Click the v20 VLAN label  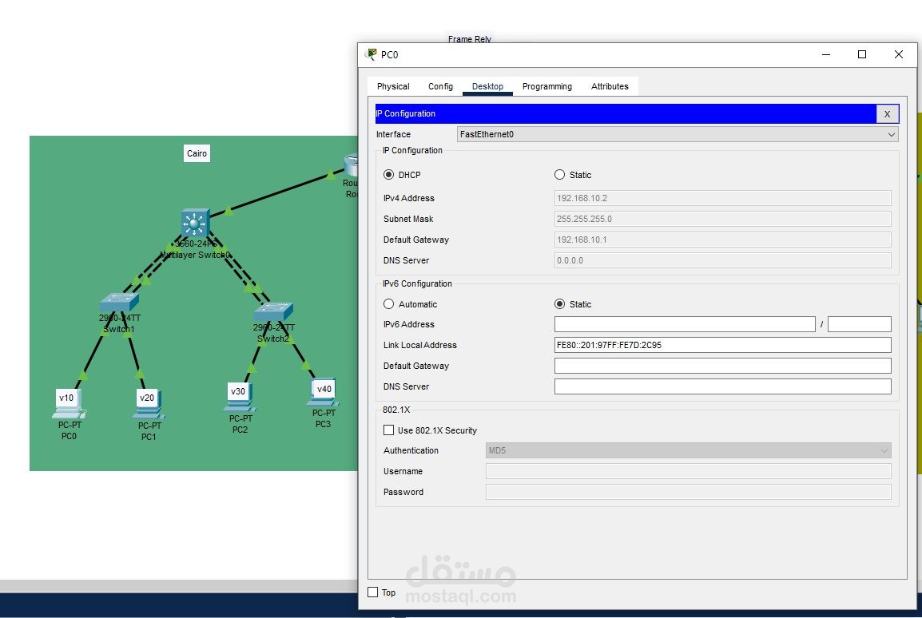click(146, 398)
